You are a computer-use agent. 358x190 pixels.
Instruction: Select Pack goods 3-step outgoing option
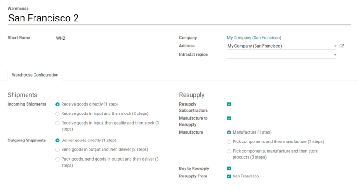[57, 159]
